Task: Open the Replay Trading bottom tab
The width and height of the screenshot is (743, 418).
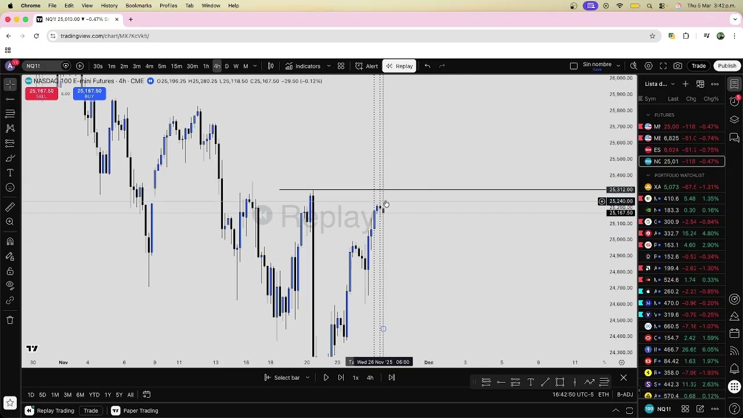Action: 50,411
